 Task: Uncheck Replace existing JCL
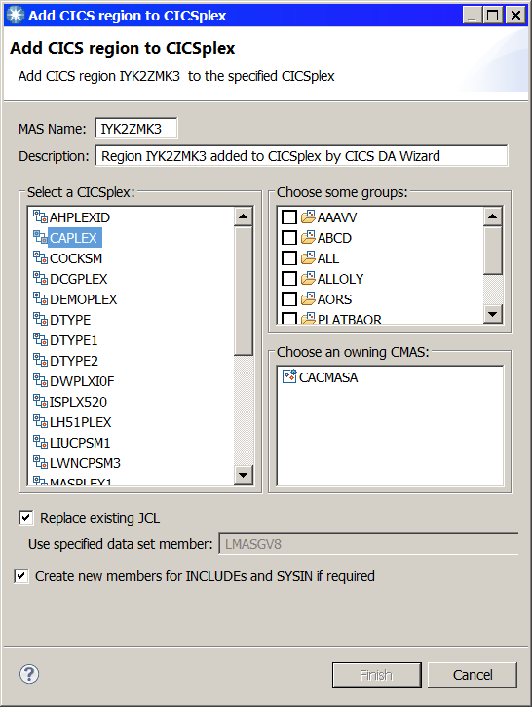point(25,517)
